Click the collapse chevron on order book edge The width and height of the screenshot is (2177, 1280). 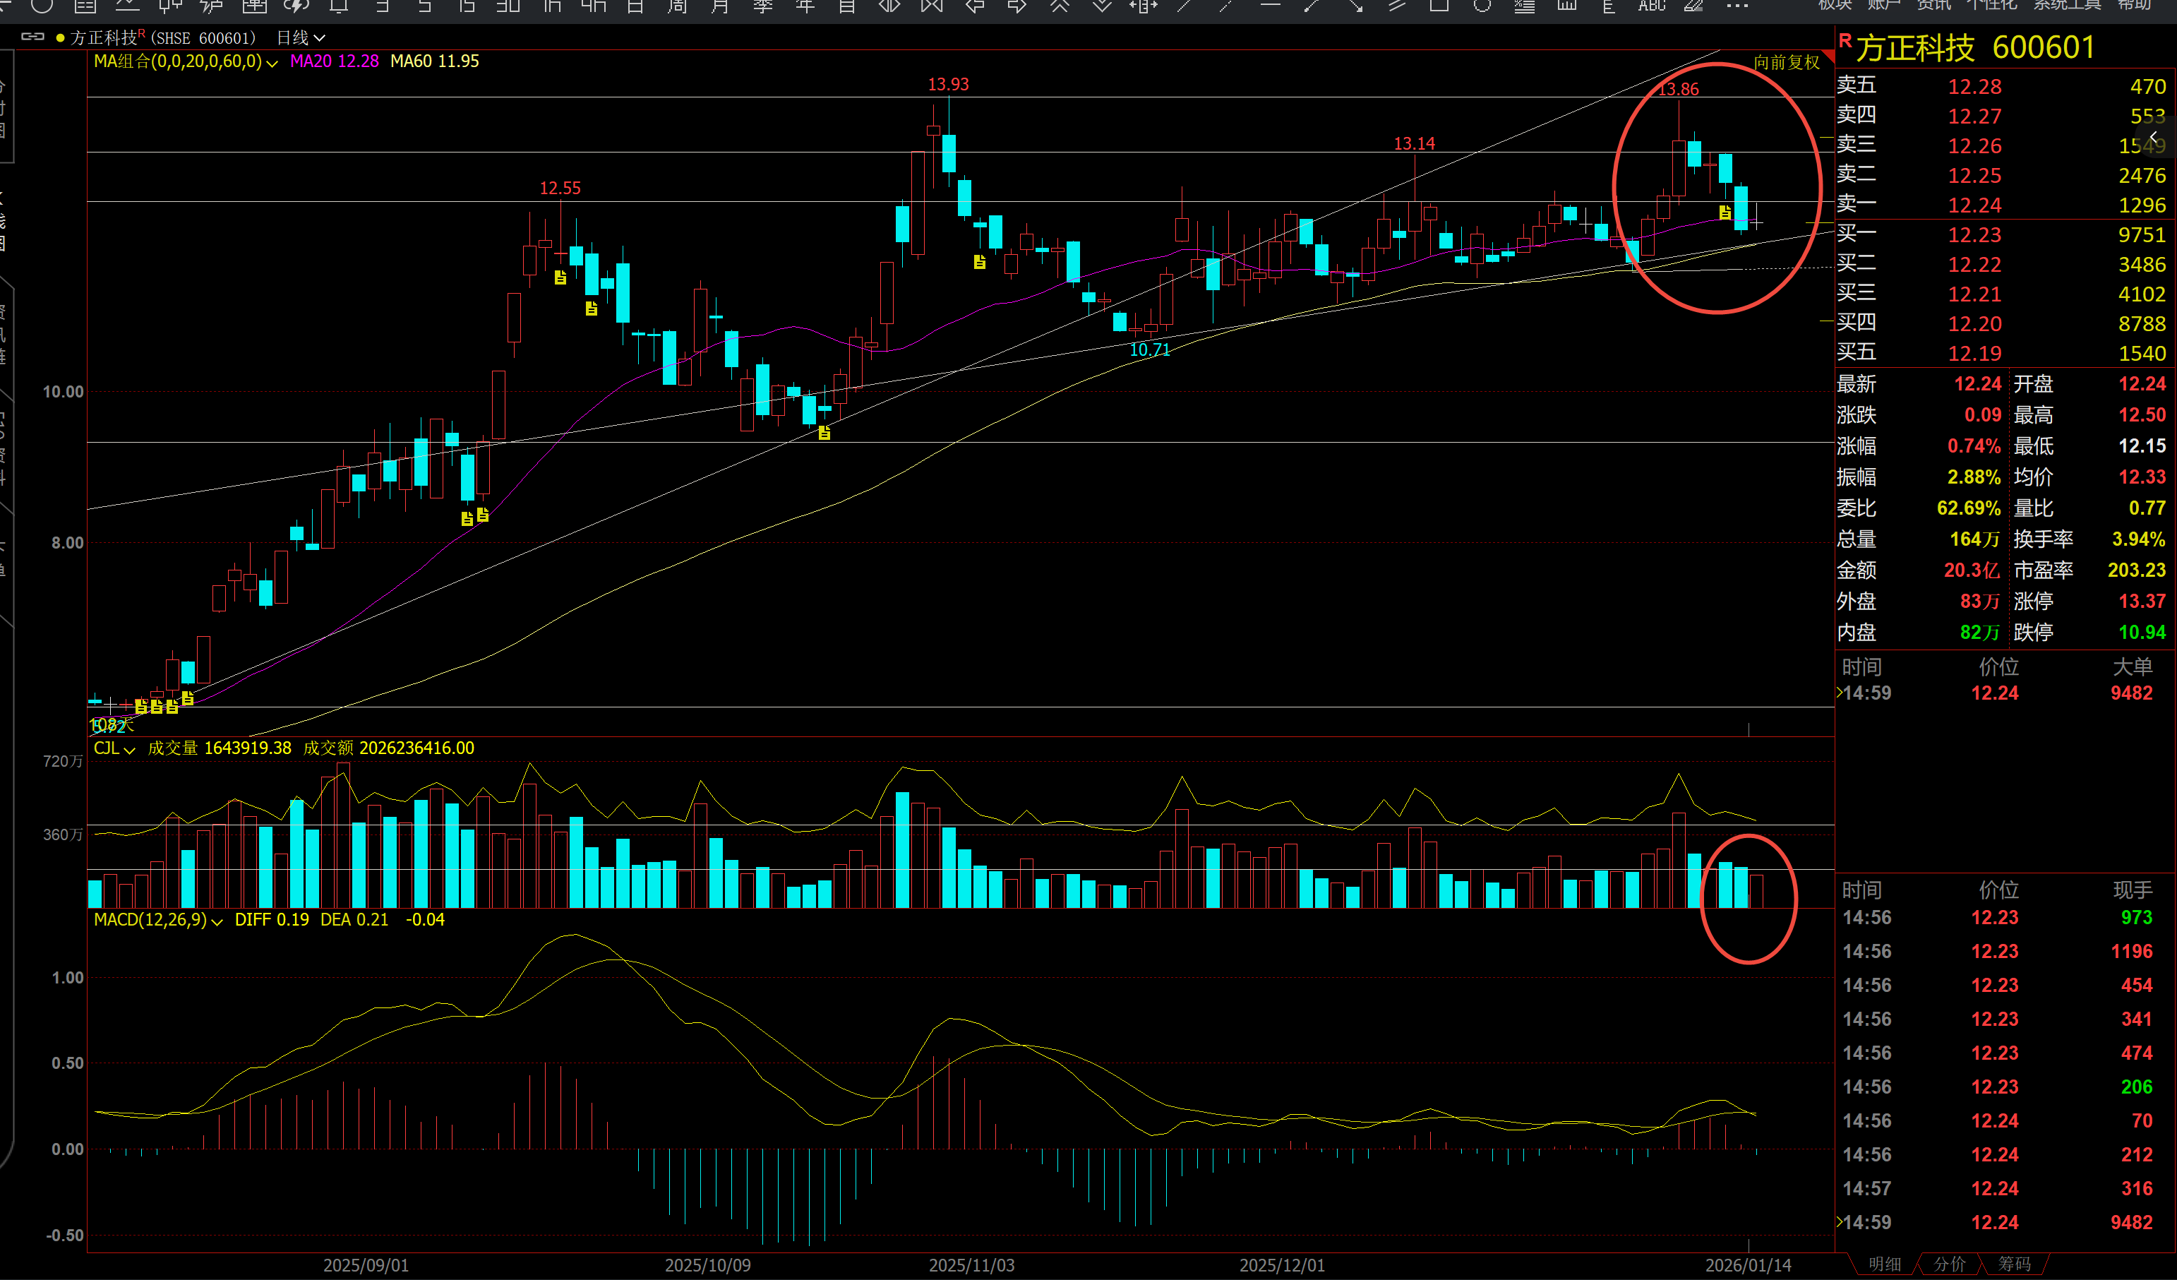2154,138
